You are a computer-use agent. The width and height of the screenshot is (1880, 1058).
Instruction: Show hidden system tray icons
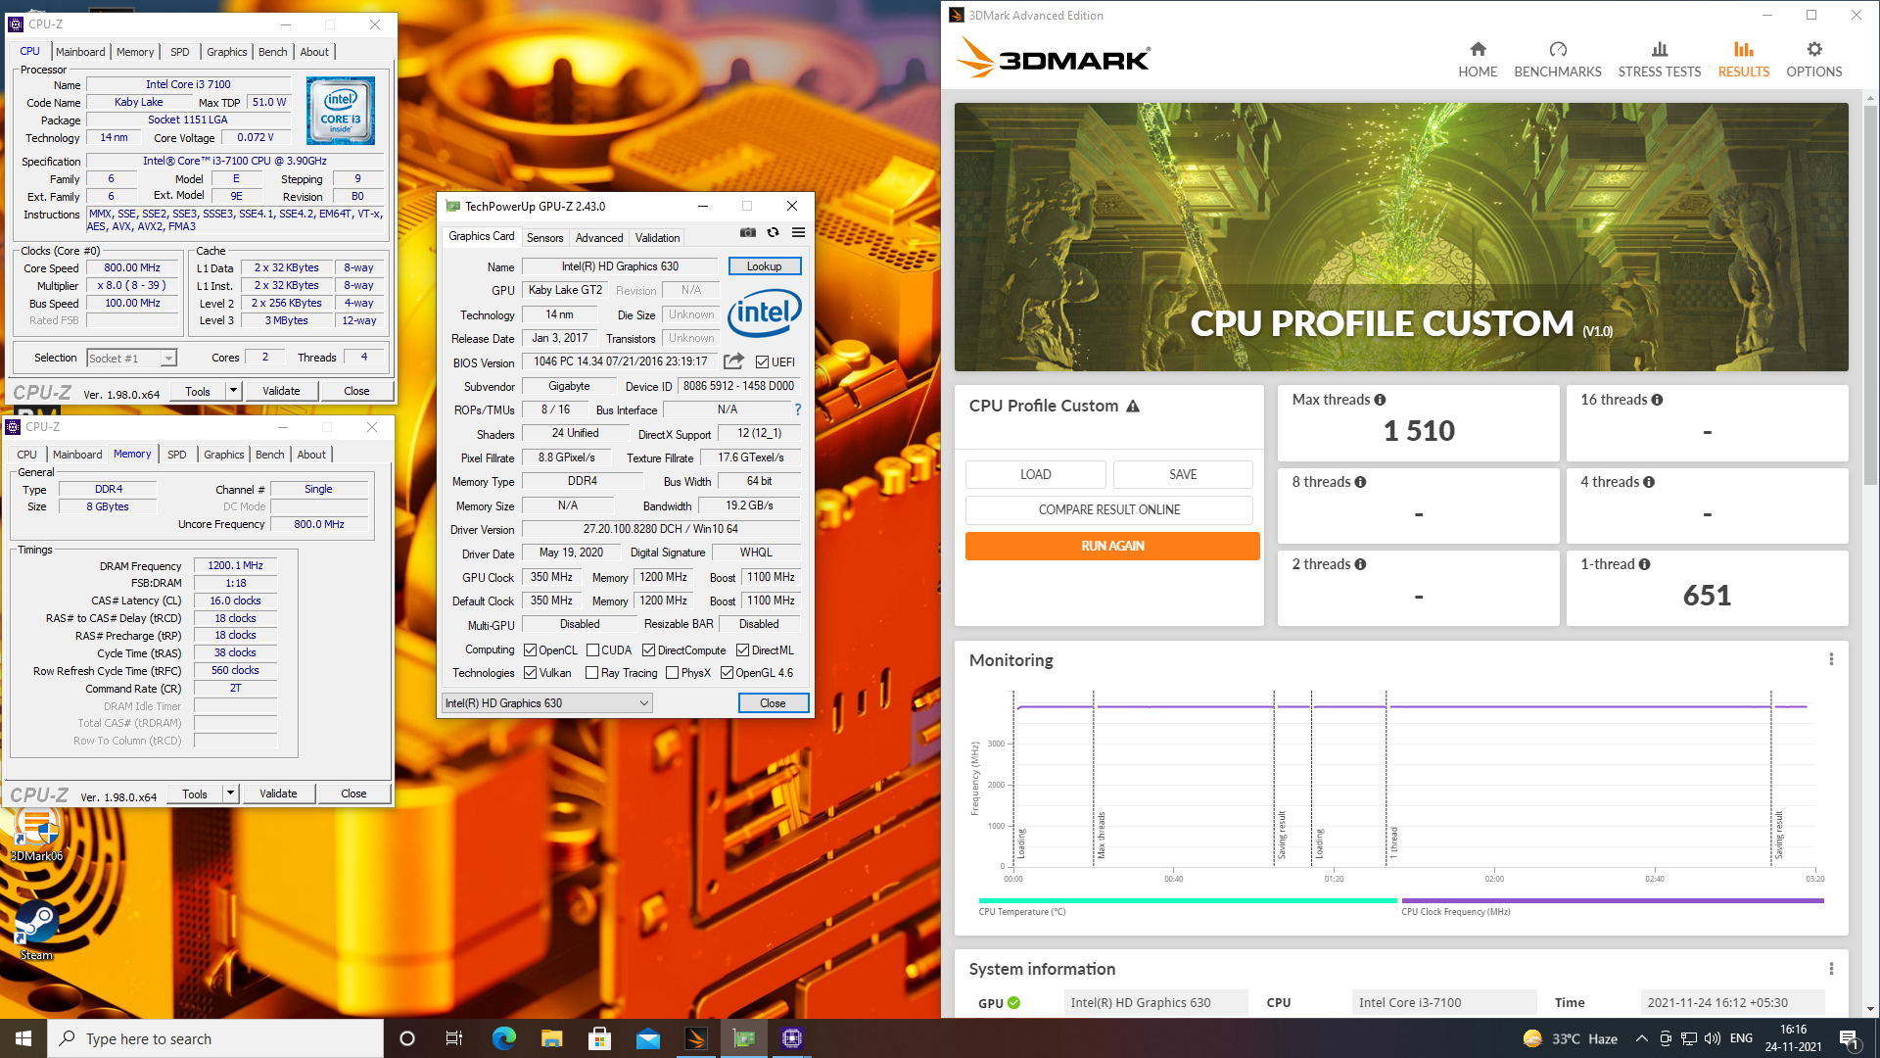point(1641,1038)
